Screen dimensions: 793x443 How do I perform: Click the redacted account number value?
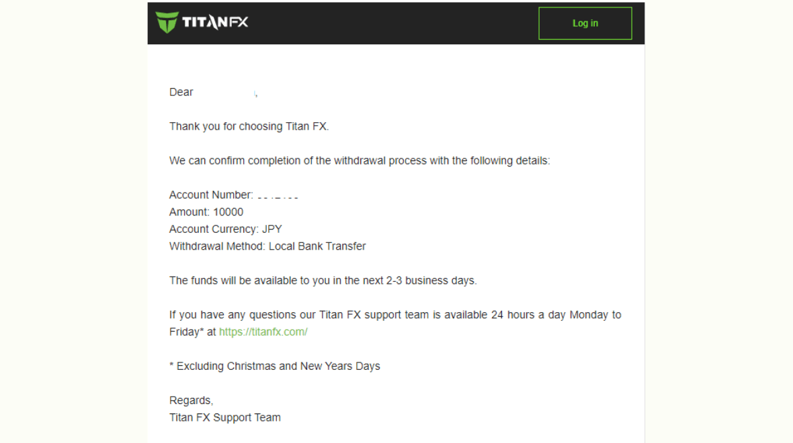tap(278, 196)
